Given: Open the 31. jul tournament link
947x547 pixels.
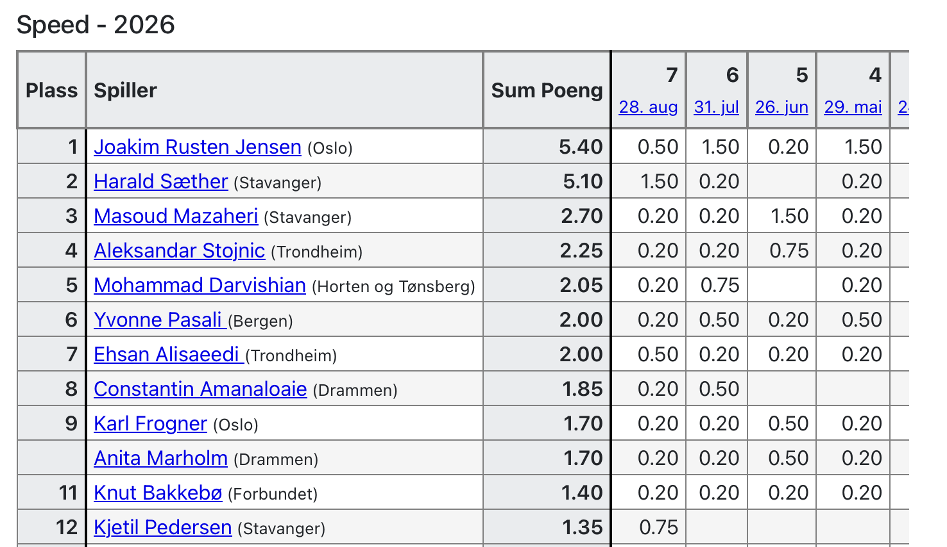Looking at the screenshot, I should point(717,107).
